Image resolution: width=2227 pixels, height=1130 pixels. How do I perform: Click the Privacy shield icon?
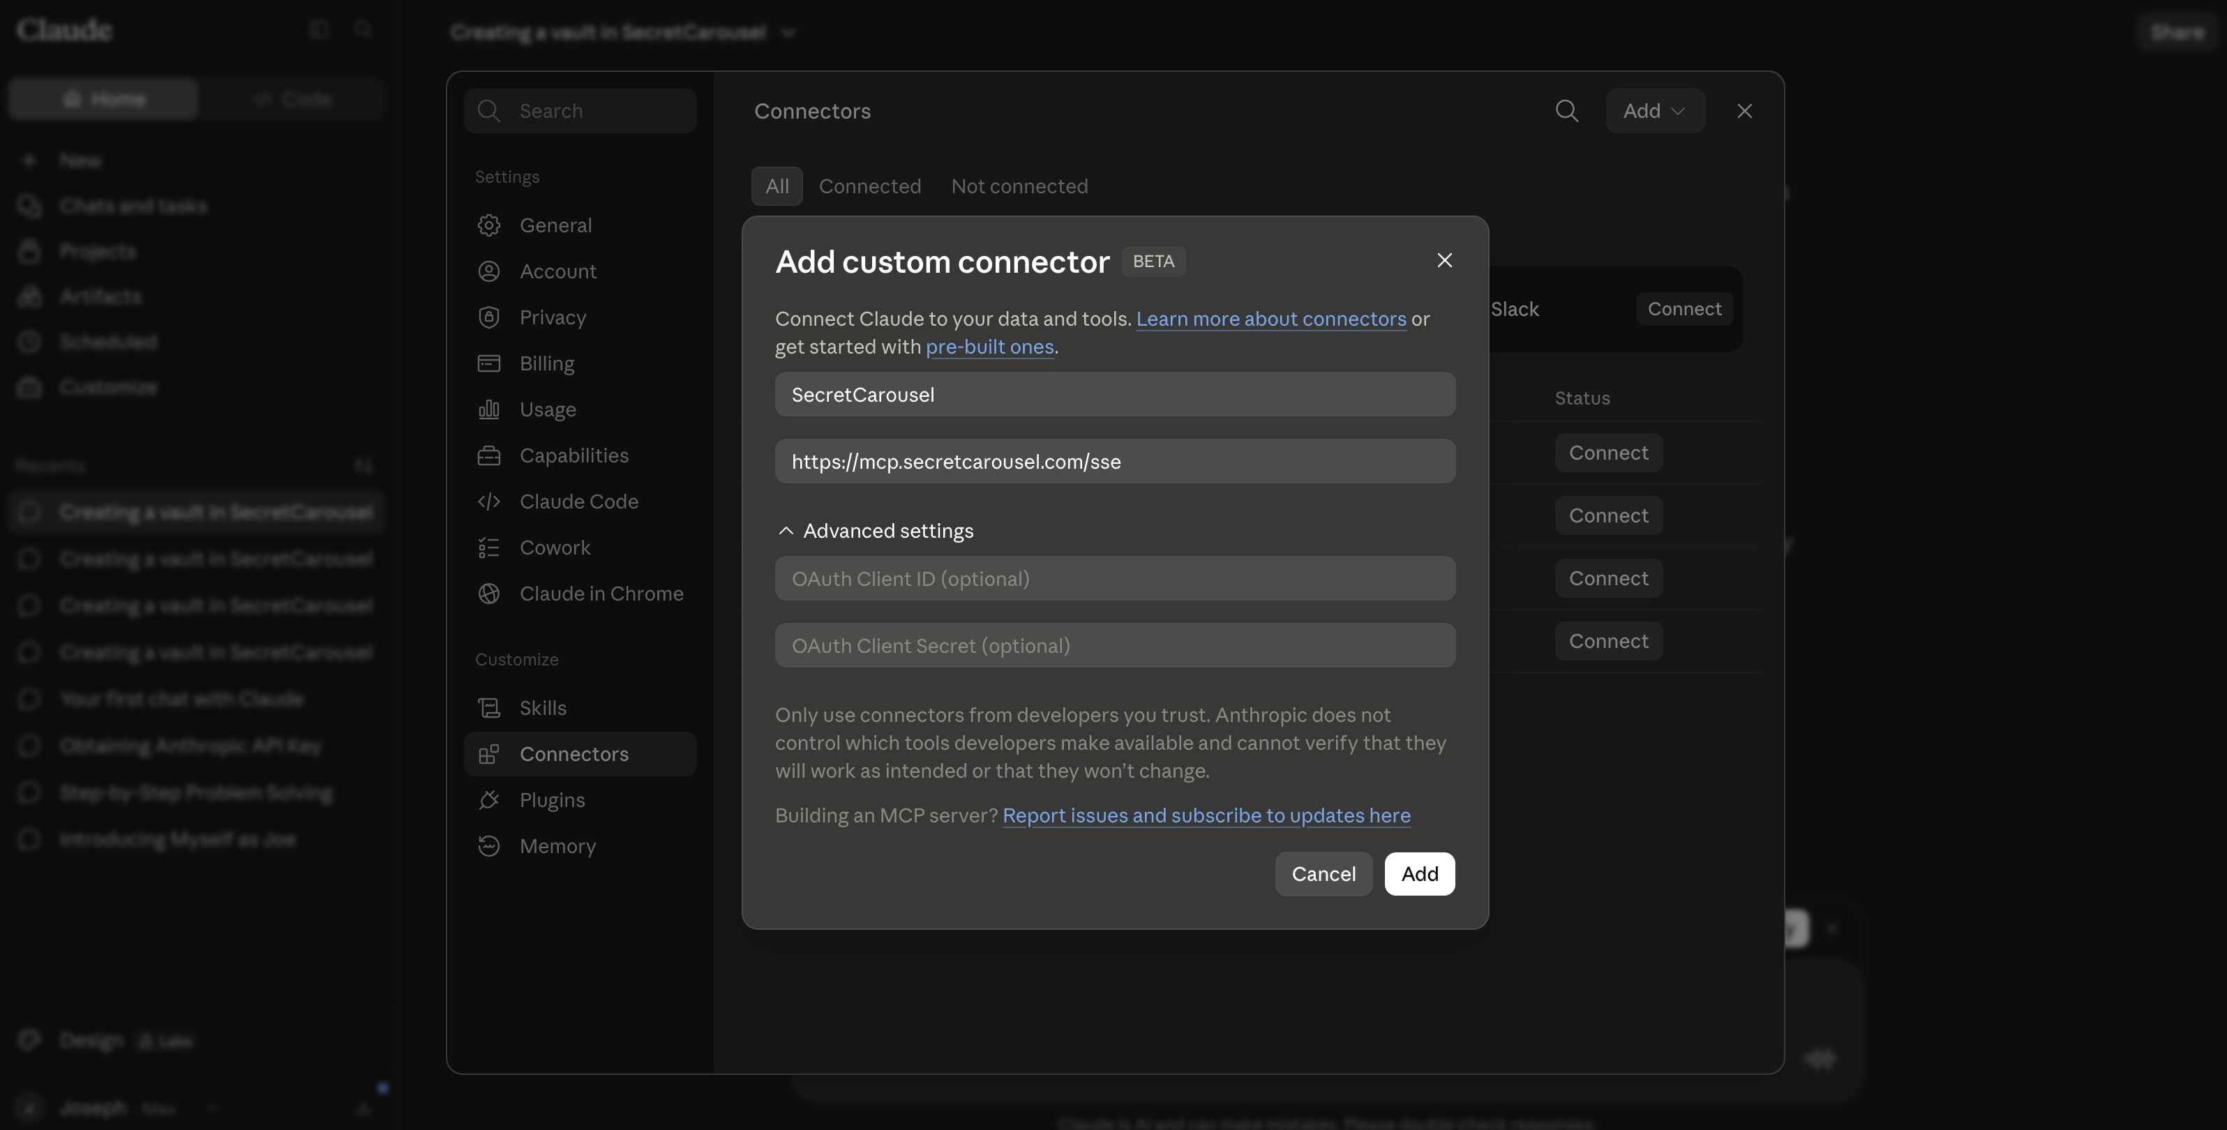488,317
